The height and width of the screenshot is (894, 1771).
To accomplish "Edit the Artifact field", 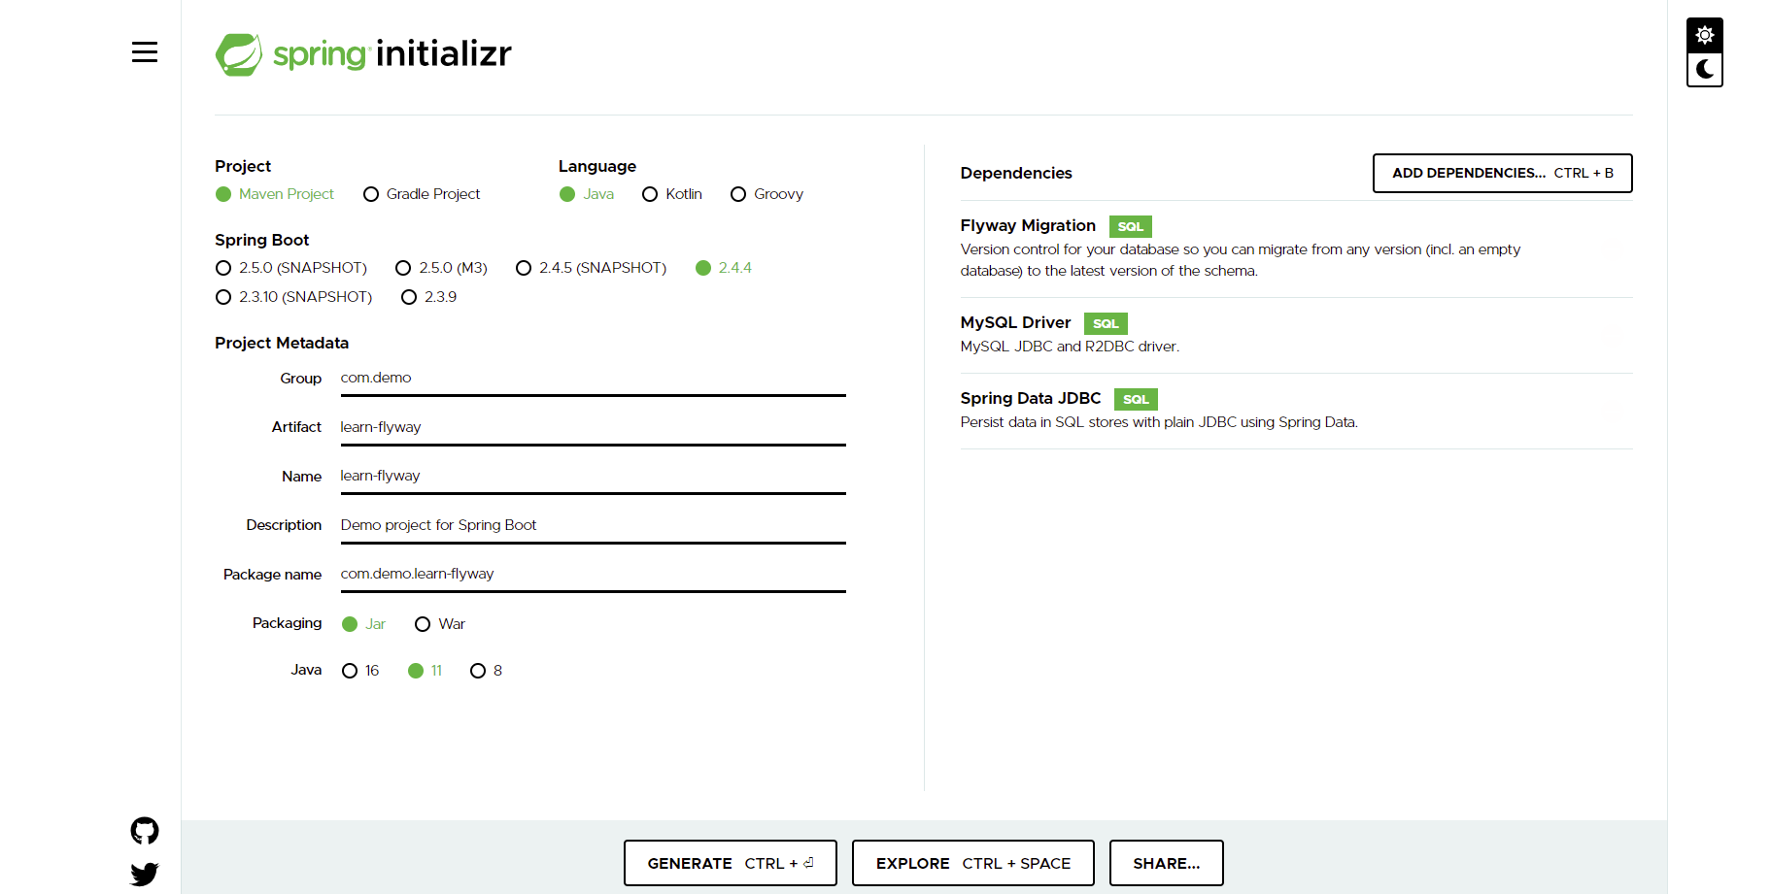I will click(593, 427).
